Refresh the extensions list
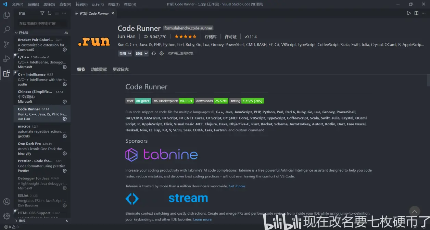This screenshot has height=230, width=430. click(50, 13)
